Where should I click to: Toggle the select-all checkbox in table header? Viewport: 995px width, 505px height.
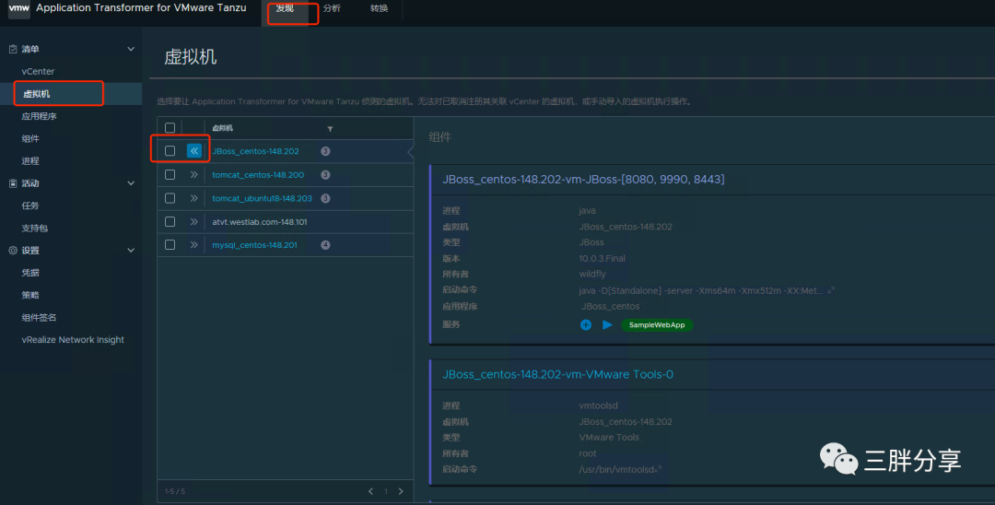(x=170, y=128)
